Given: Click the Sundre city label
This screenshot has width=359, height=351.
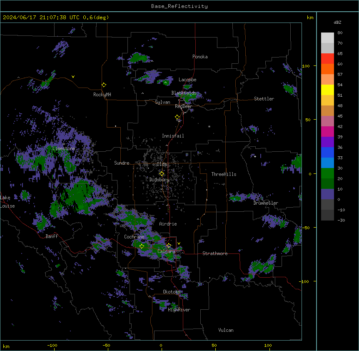Looking at the screenshot, I should click(x=122, y=163).
